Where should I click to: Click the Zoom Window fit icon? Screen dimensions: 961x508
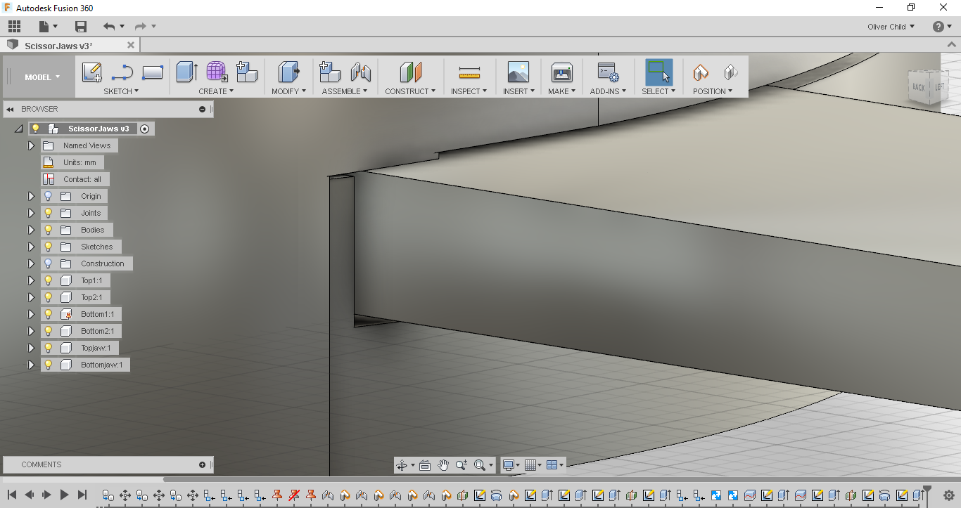pos(480,465)
